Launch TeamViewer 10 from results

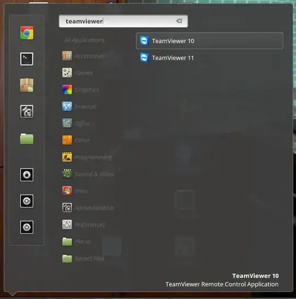(x=209, y=41)
